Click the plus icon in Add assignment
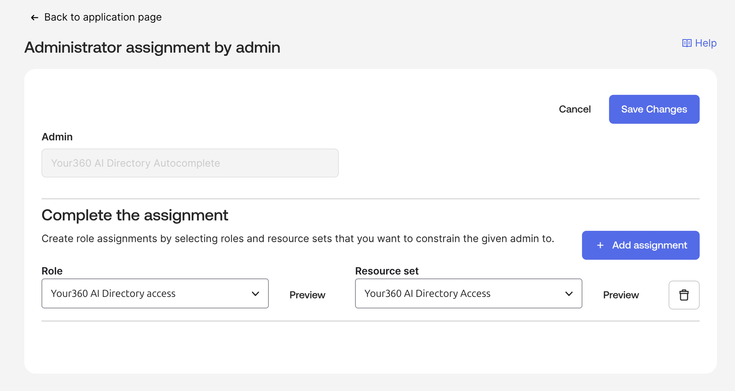The height and width of the screenshot is (391, 735). coord(600,245)
